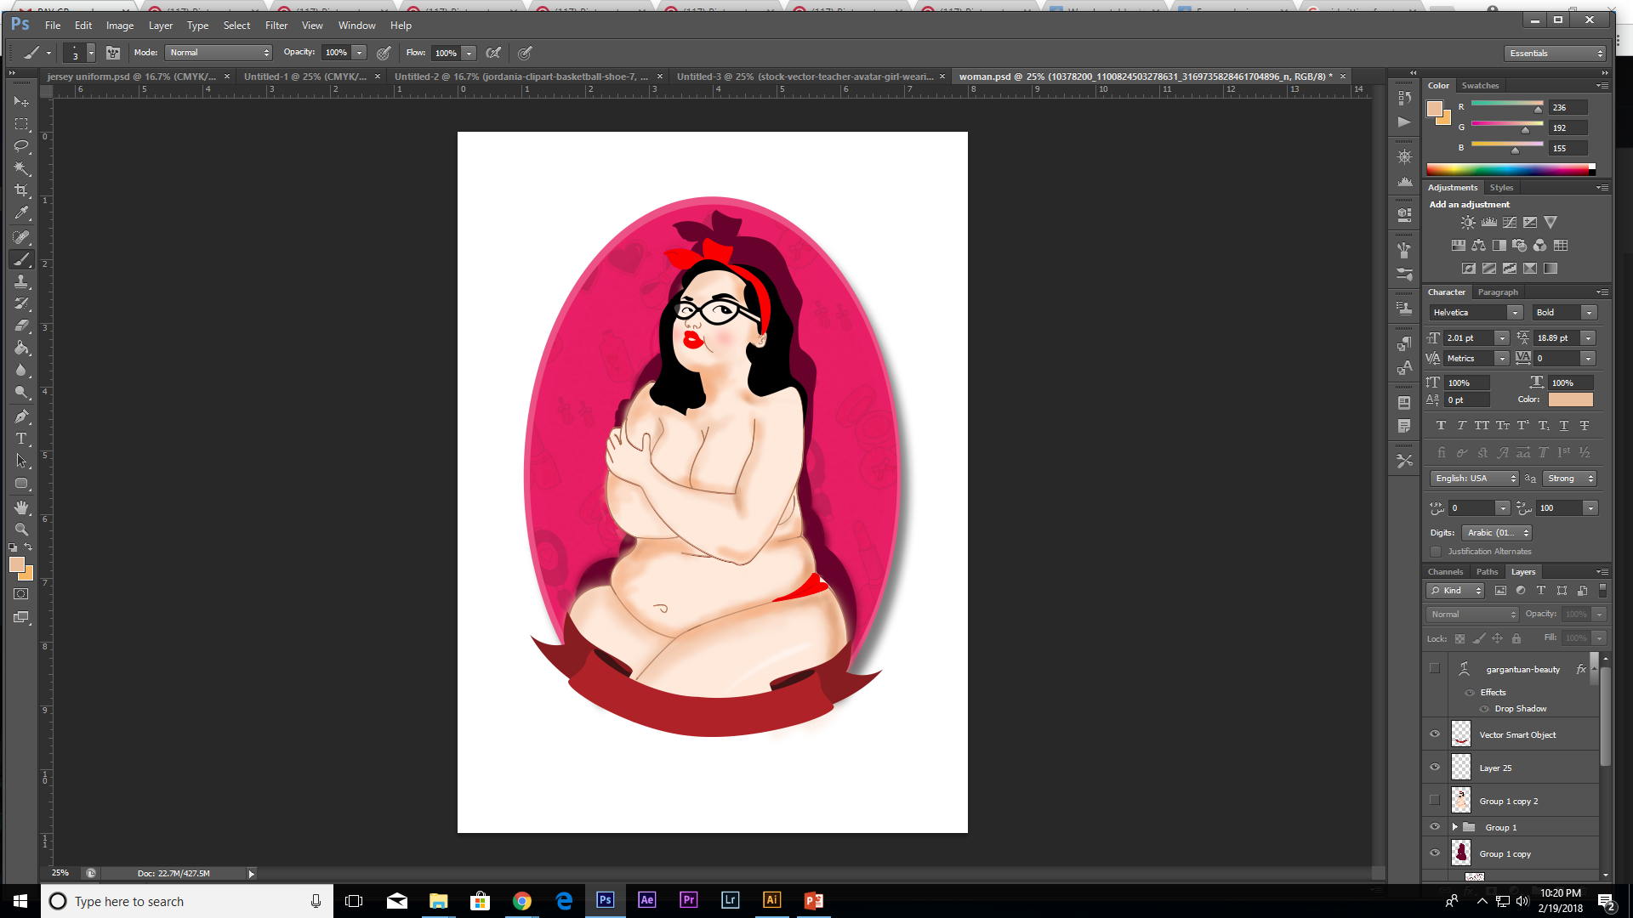Switch to the Swatches tab
Image resolution: width=1633 pixels, height=918 pixels.
[x=1480, y=86]
